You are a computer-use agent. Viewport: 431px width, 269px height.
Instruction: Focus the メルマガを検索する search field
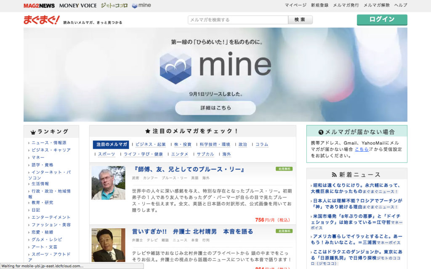tap(238, 20)
